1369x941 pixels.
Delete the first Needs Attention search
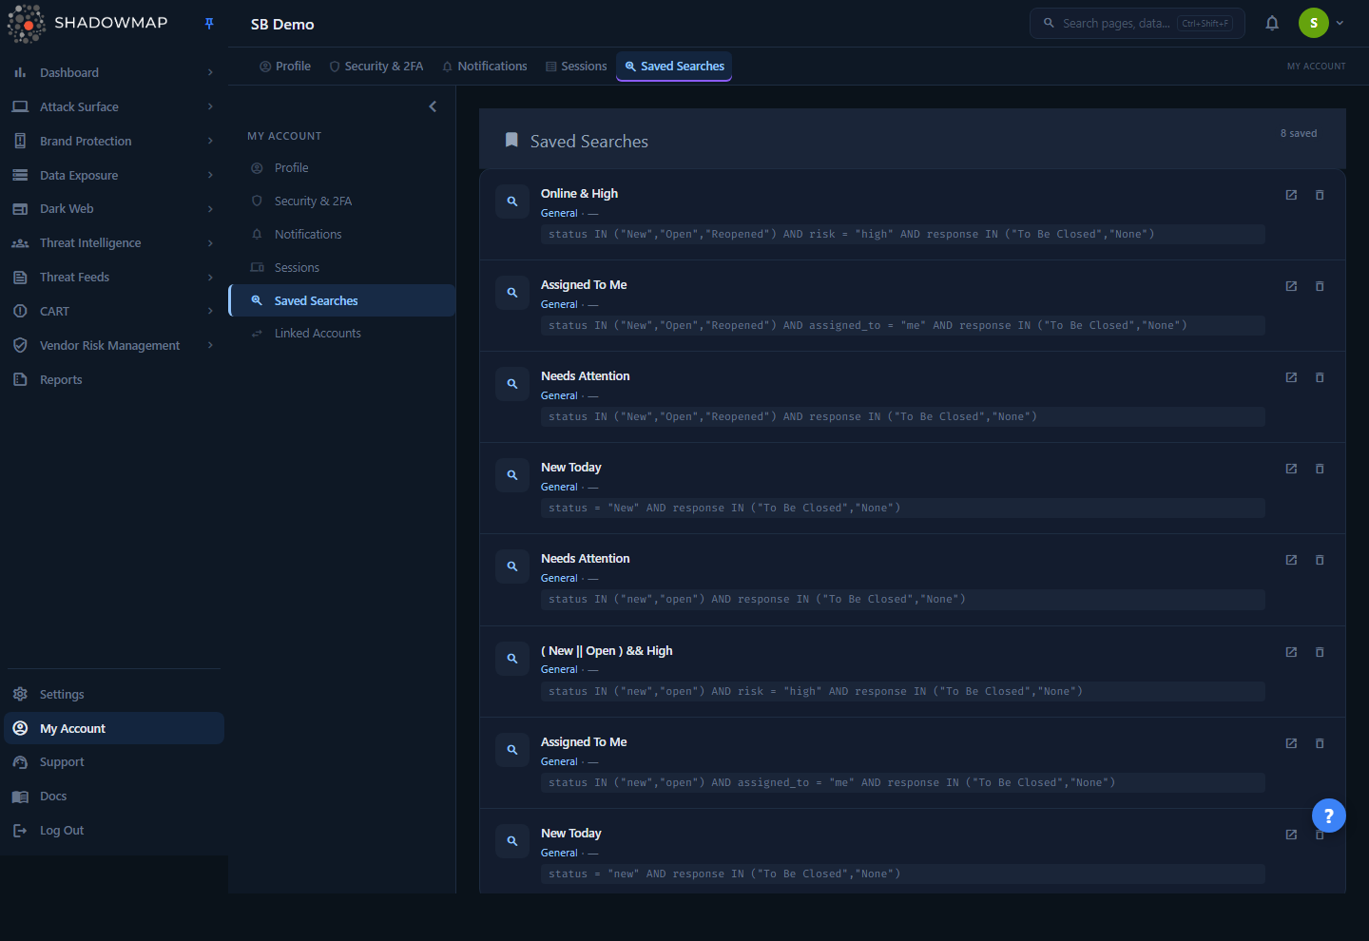[x=1320, y=377]
